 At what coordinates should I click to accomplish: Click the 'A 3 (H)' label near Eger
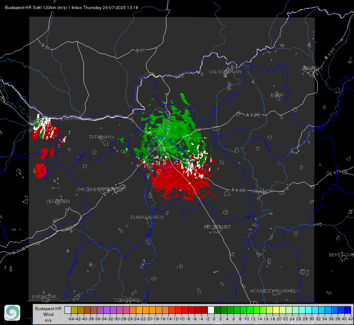coord(253,115)
